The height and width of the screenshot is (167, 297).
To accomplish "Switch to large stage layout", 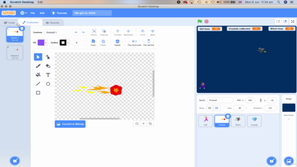I will click(x=285, y=21).
